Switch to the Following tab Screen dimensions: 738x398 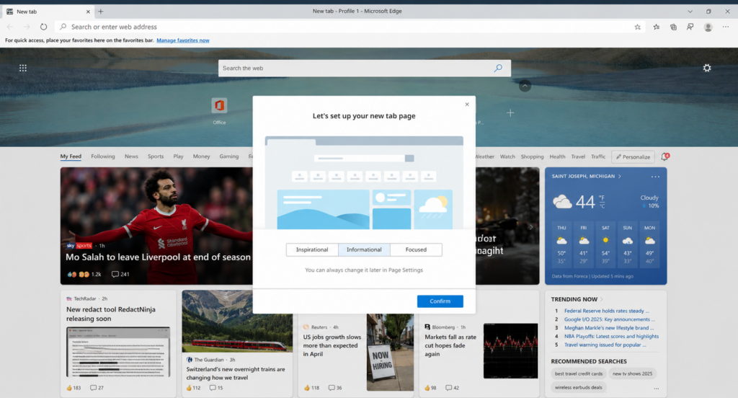pyautogui.click(x=103, y=156)
